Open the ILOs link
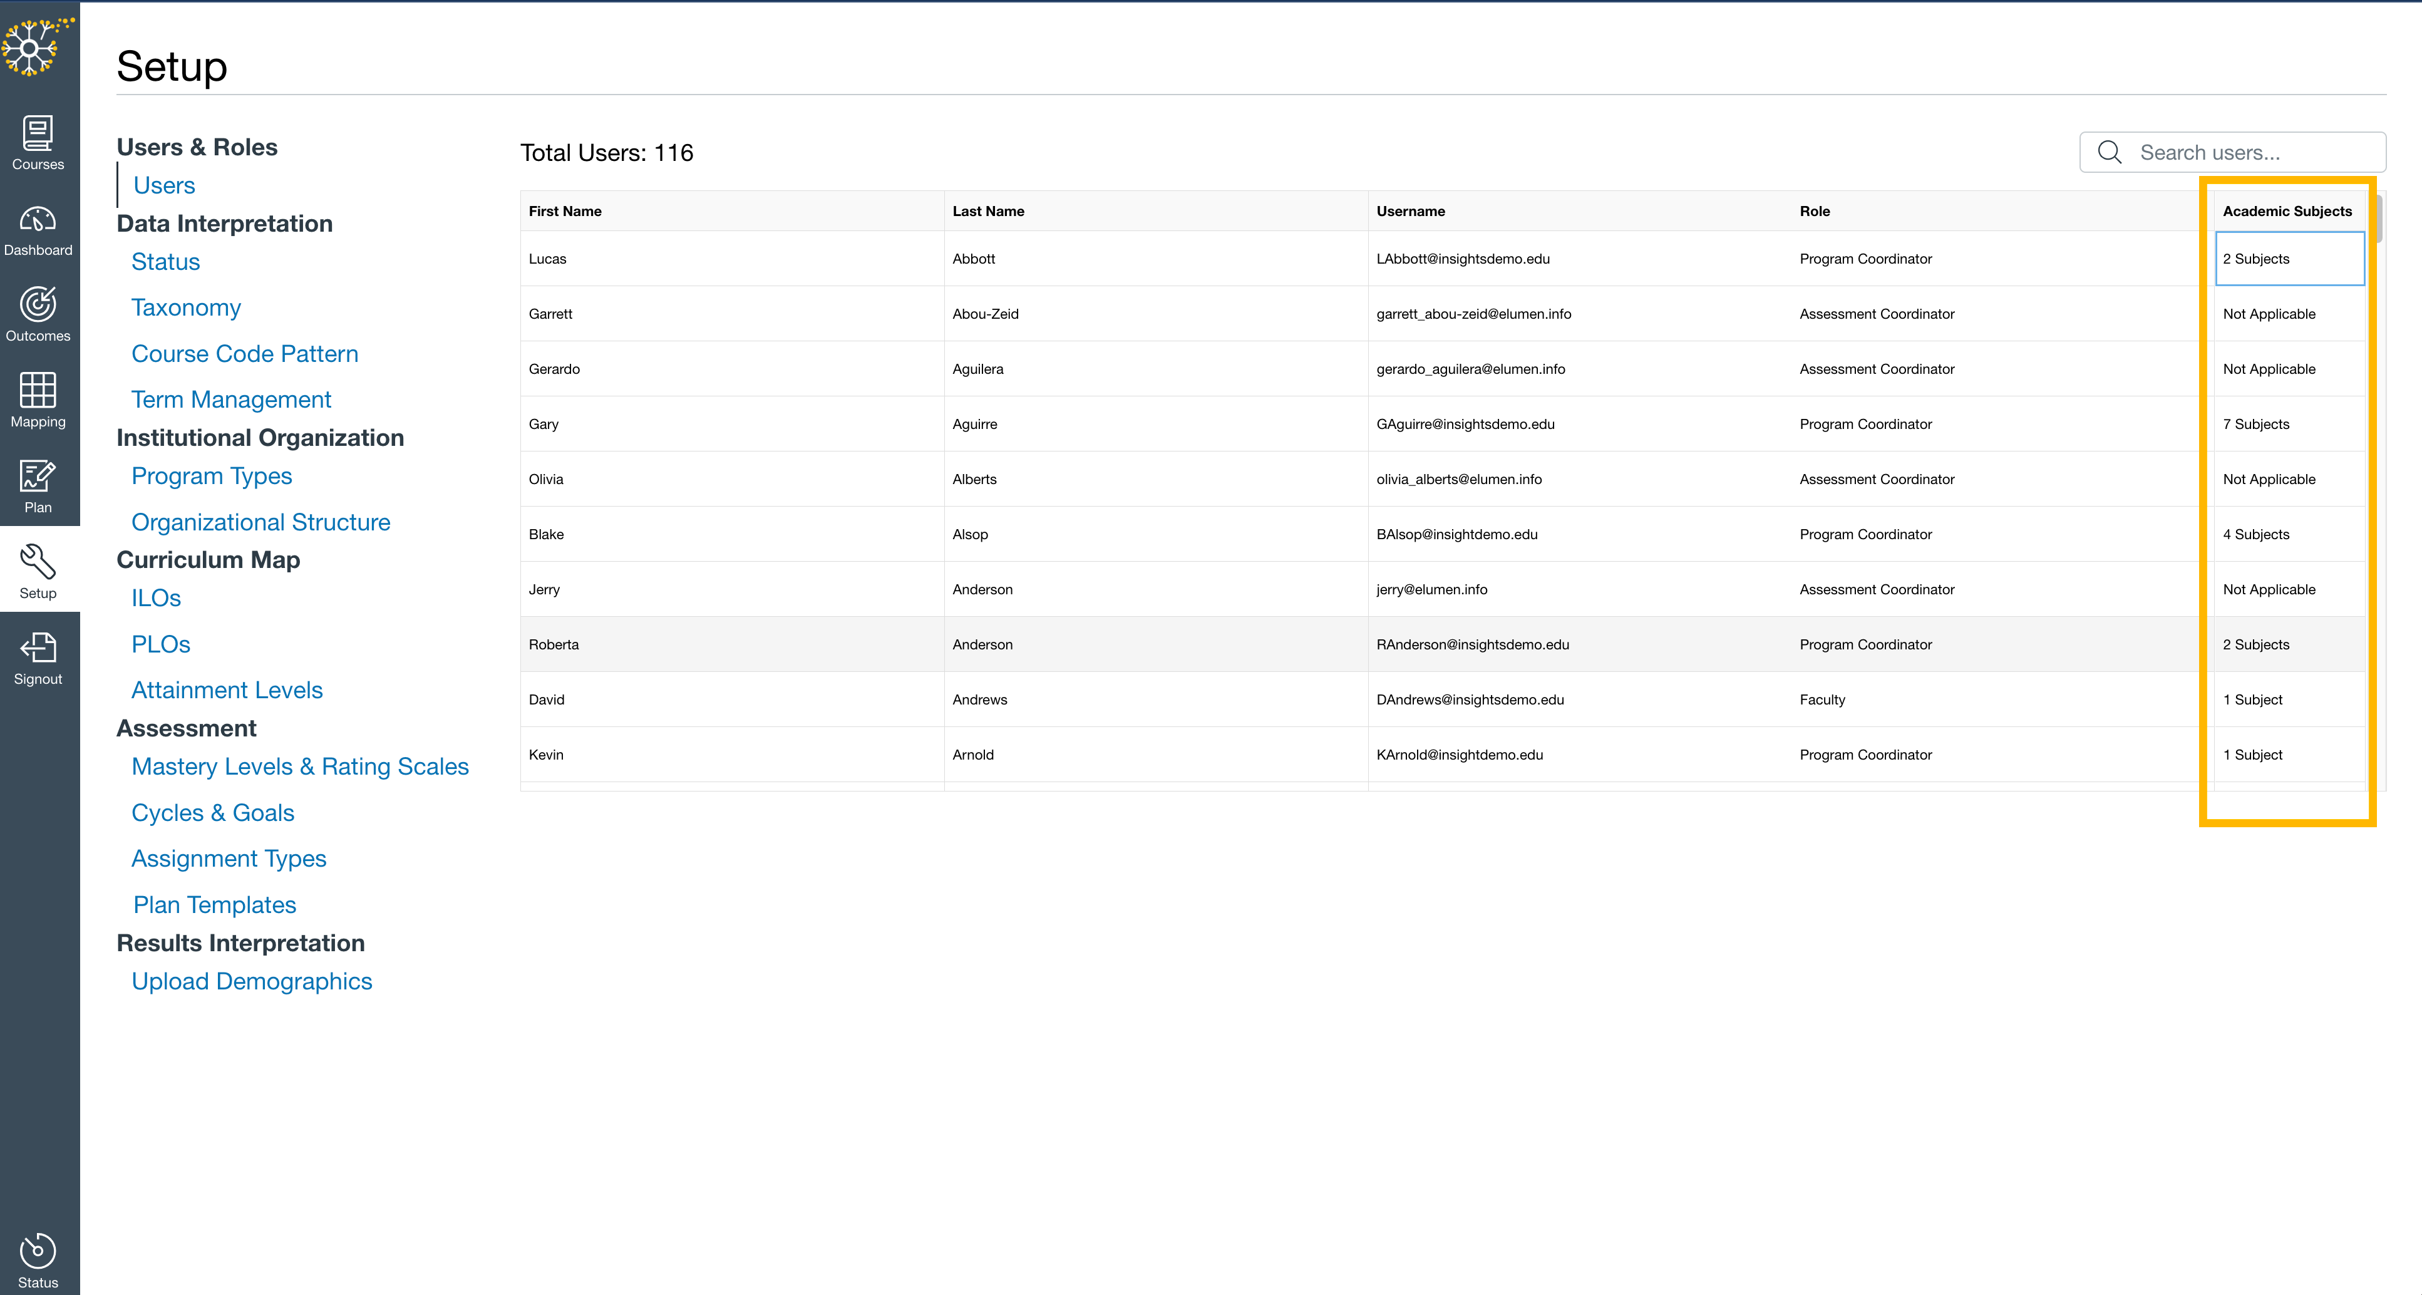Screen dimensions: 2422x1295 (156, 598)
